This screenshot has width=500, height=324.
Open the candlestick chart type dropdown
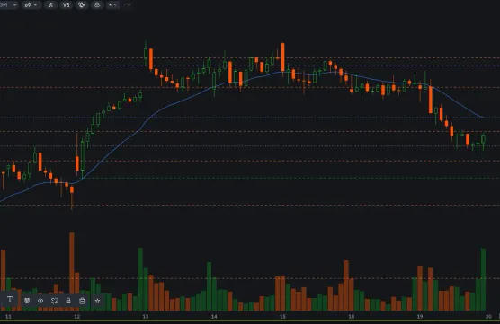pos(31,4)
